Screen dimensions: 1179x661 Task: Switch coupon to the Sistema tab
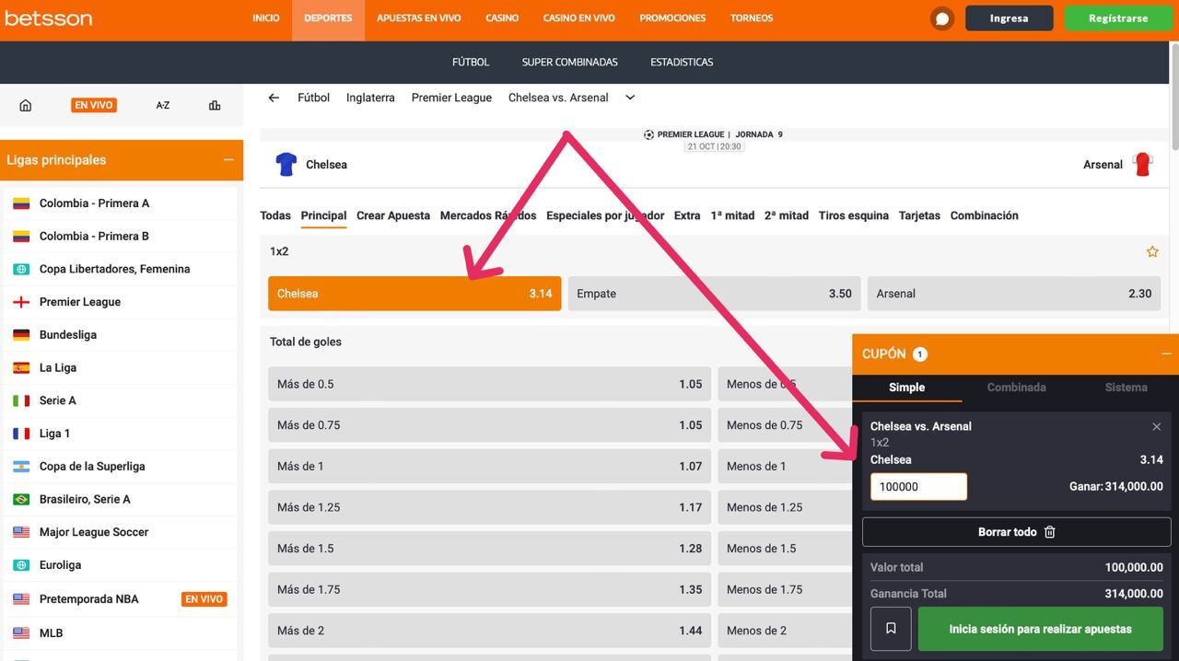[1126, 388]
